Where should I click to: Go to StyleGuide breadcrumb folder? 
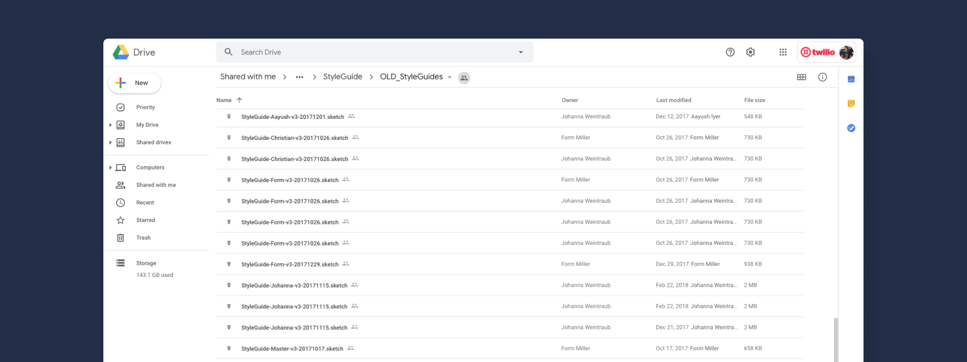(343, 77)
